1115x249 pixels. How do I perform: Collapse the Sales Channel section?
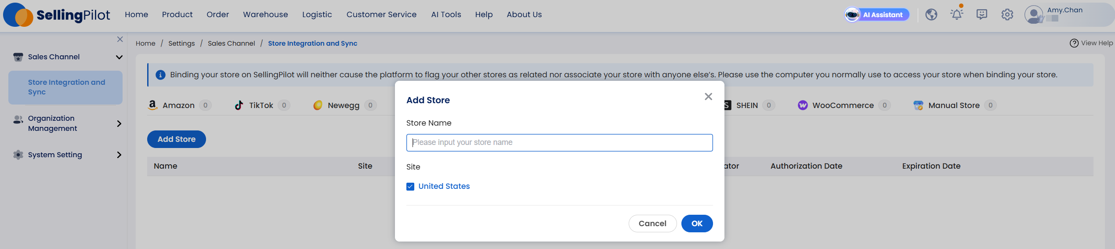point(119,57)
